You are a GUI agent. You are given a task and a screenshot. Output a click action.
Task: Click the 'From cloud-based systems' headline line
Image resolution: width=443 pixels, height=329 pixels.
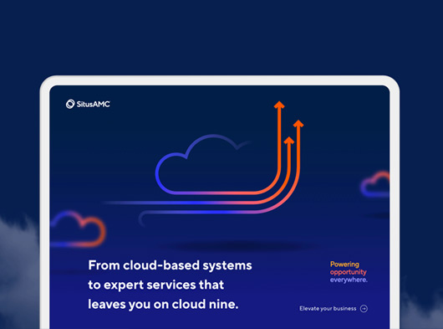pyautogui.click(x=170, y=265)
